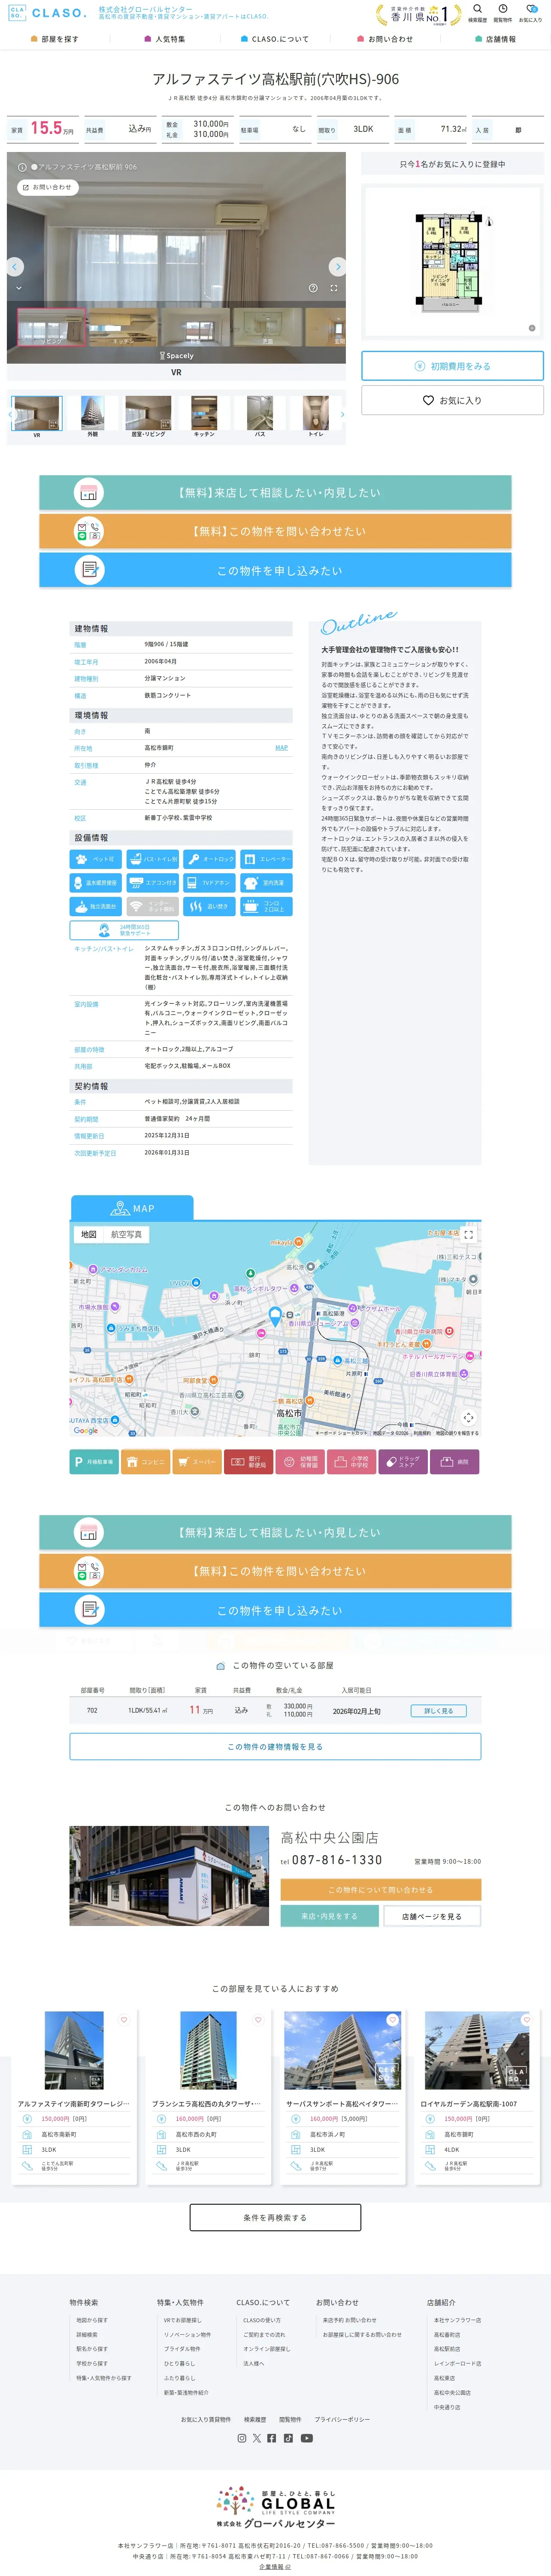Click the first 来店して相談したい・内見したい button
Image resolution: width=551 pixels, height=2576 pixels.
tap(275, 493)
